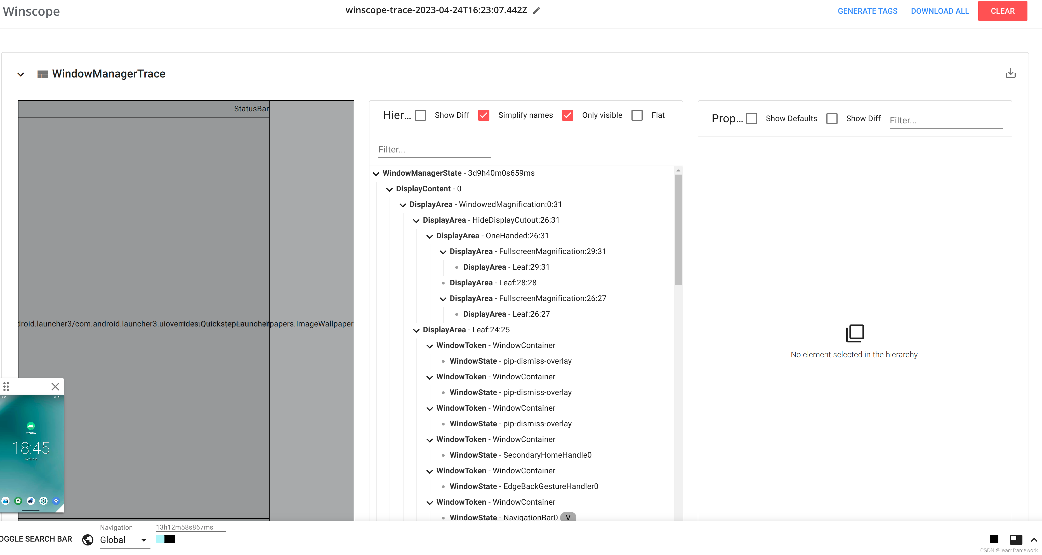
Task: Toggle the Show Diff checkbox in hierarchy panel
Action: (x=422, y=115)
